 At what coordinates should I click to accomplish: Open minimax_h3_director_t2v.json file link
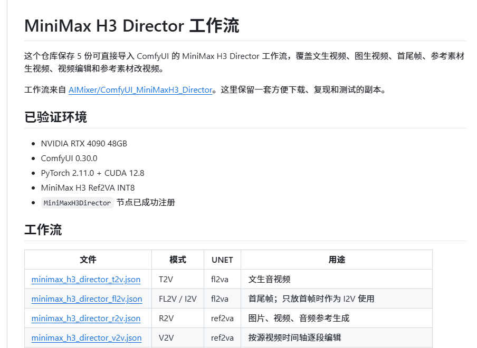tap(86, 279)
